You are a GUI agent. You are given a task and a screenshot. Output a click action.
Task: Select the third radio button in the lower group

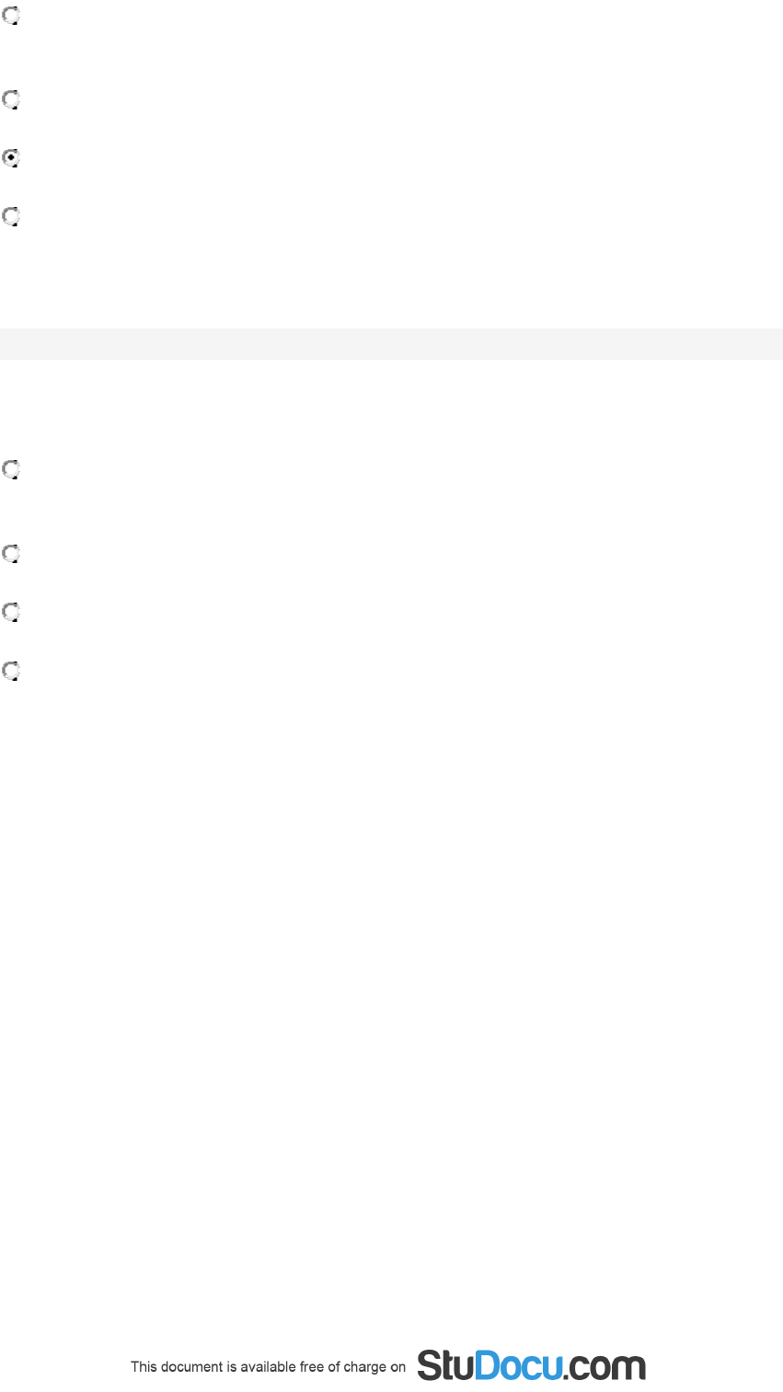click(x=11, y=613)
